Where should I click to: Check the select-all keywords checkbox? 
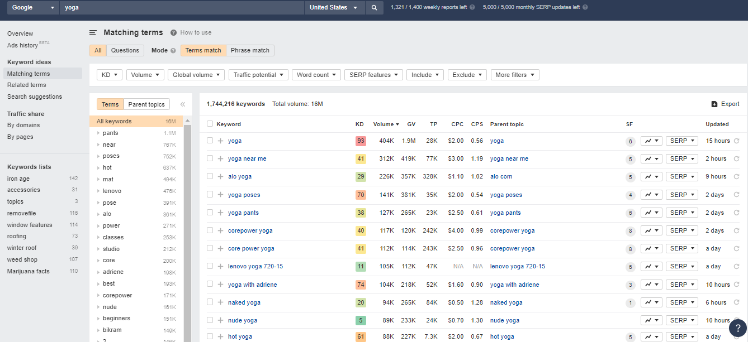pyautogui.click(x=210, y=124)
